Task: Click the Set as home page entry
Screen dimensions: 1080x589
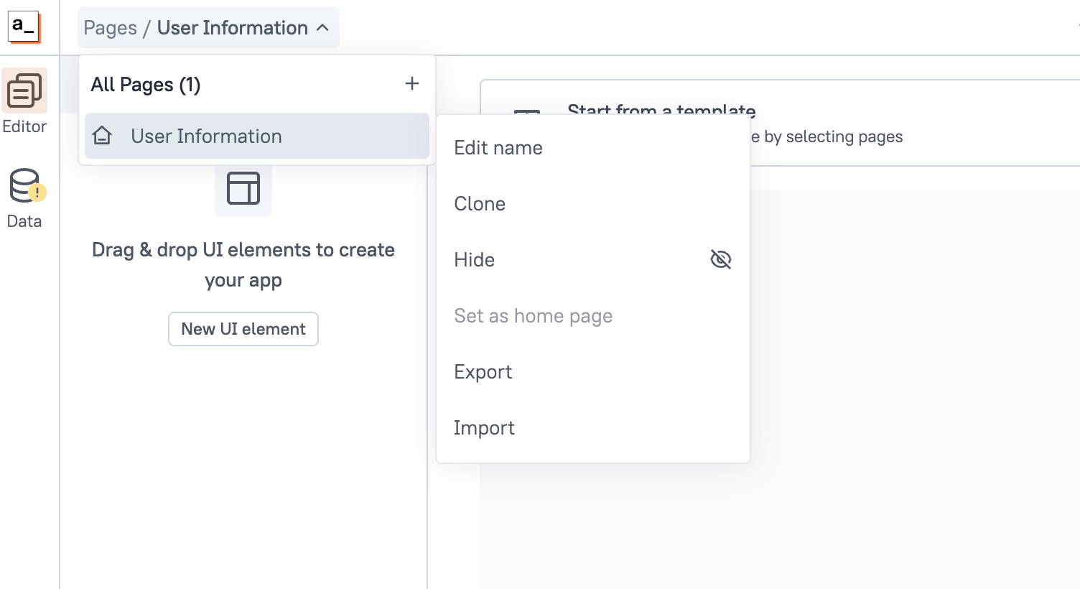Action: [x=593, y=316]
